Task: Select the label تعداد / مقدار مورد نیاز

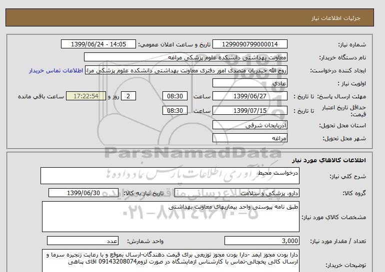Action: point(338,242)
